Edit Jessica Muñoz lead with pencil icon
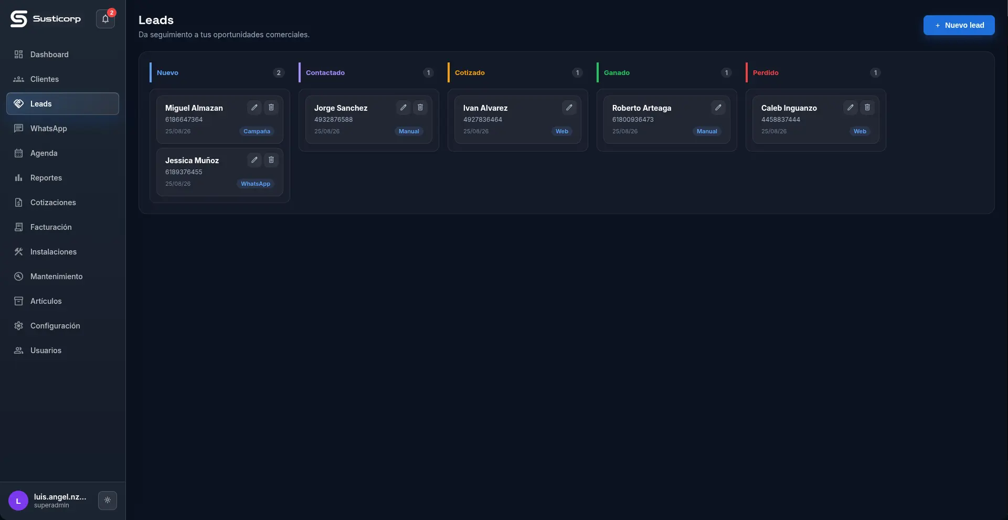Screen dimensions: 1008x520 click(254, 160)
